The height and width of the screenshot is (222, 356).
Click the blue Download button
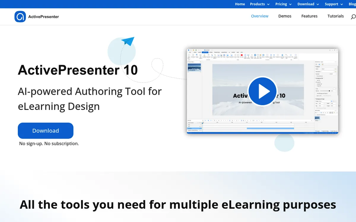pos(46,131)
